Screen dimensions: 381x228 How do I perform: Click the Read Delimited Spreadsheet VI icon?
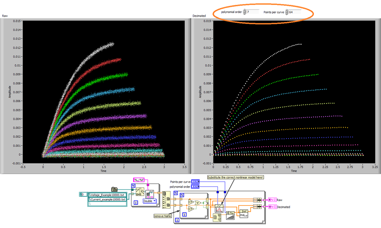point(150,194)
